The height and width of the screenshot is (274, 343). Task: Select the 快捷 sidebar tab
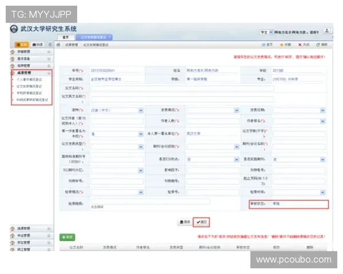[x=37, y=45]
